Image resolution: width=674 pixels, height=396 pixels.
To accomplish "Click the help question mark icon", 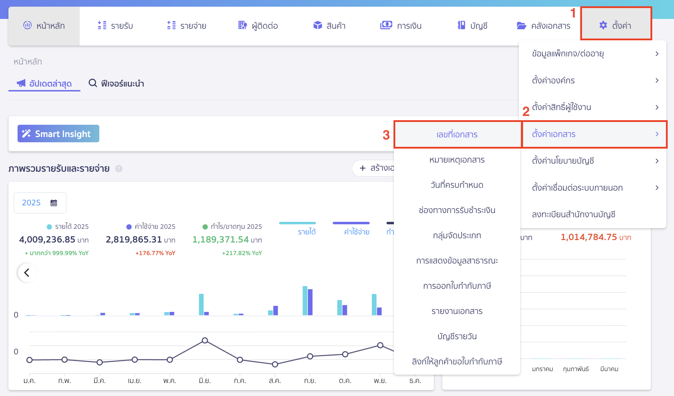I will click(119, 169).
